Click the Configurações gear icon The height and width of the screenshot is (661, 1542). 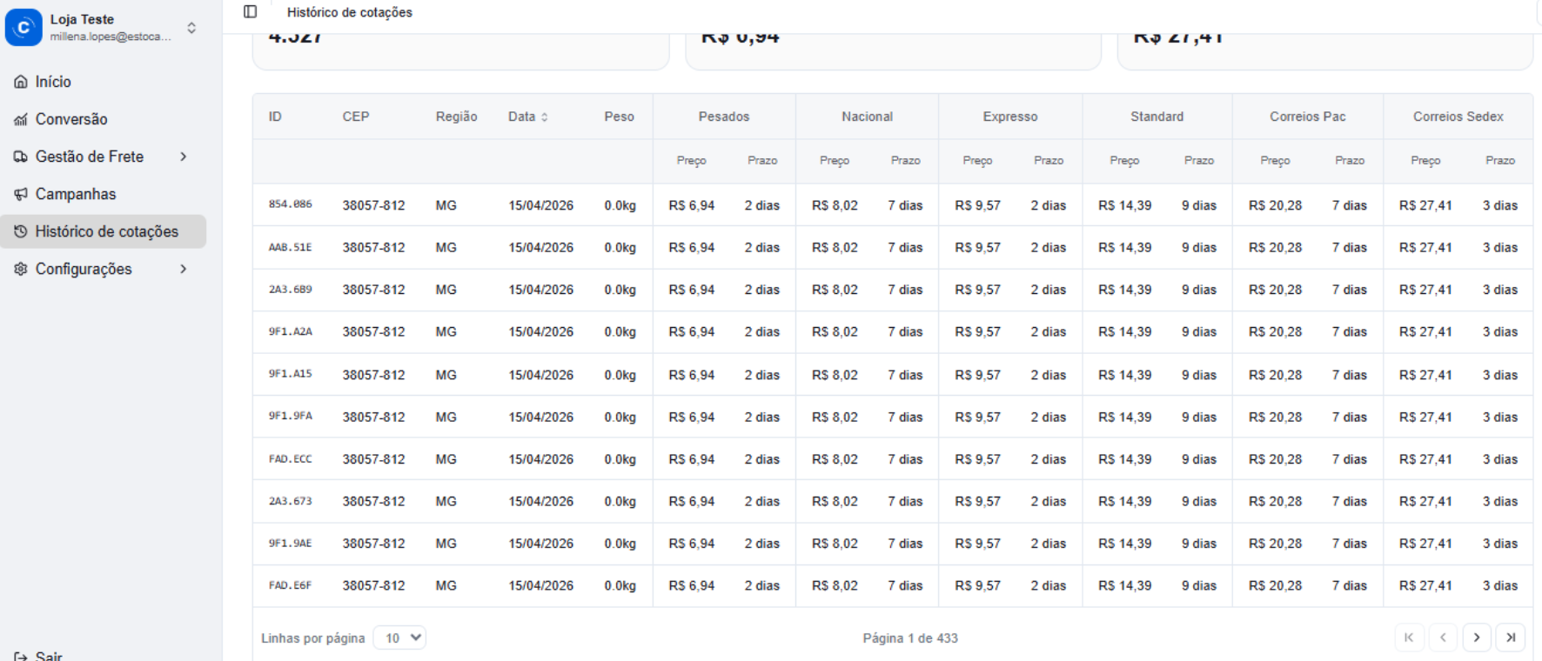pos(21,269)
